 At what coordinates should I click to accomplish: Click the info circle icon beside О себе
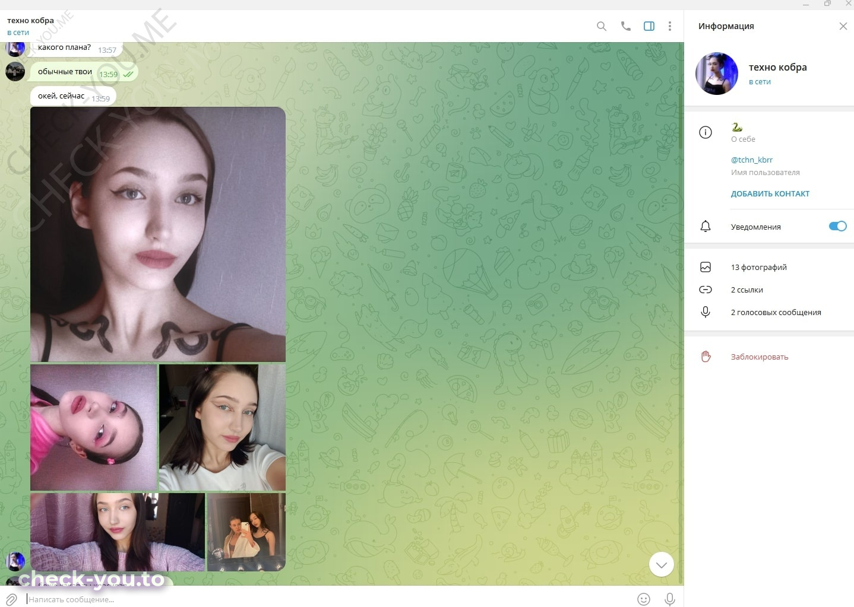click(706, 132)
